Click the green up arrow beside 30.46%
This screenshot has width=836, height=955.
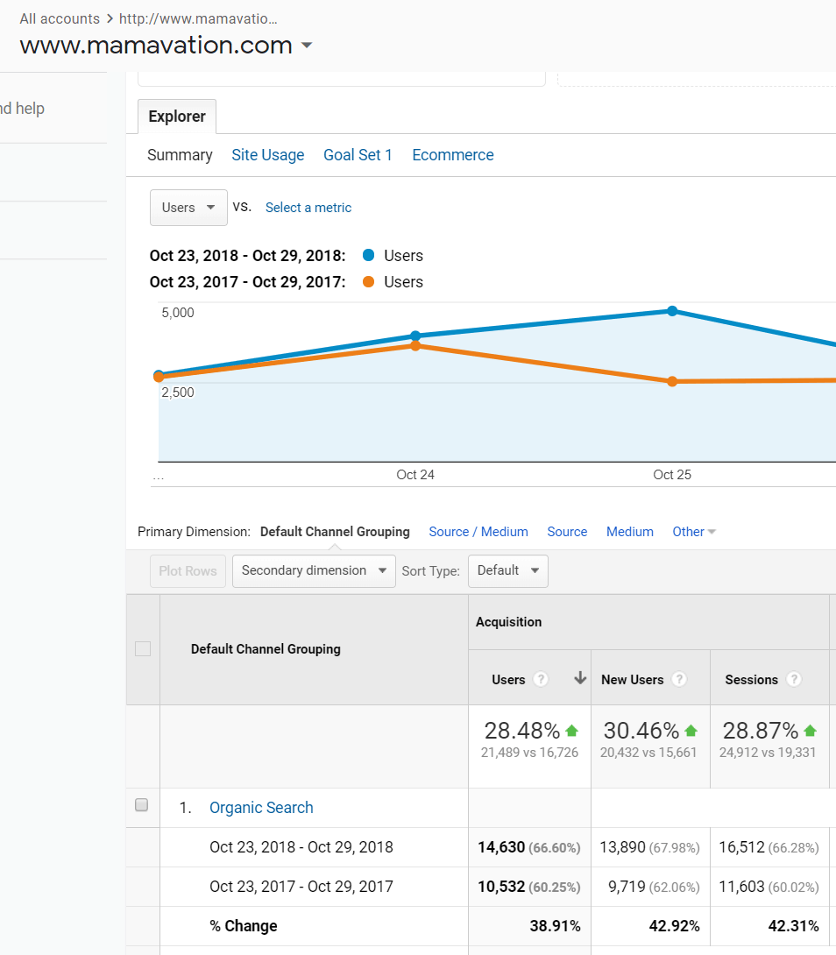tap(691, 730)
